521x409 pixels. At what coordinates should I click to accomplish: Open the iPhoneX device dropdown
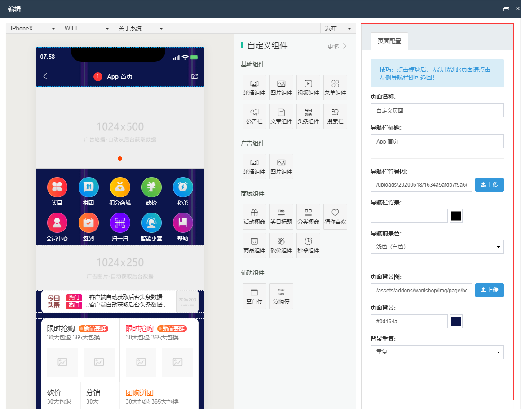33,28
